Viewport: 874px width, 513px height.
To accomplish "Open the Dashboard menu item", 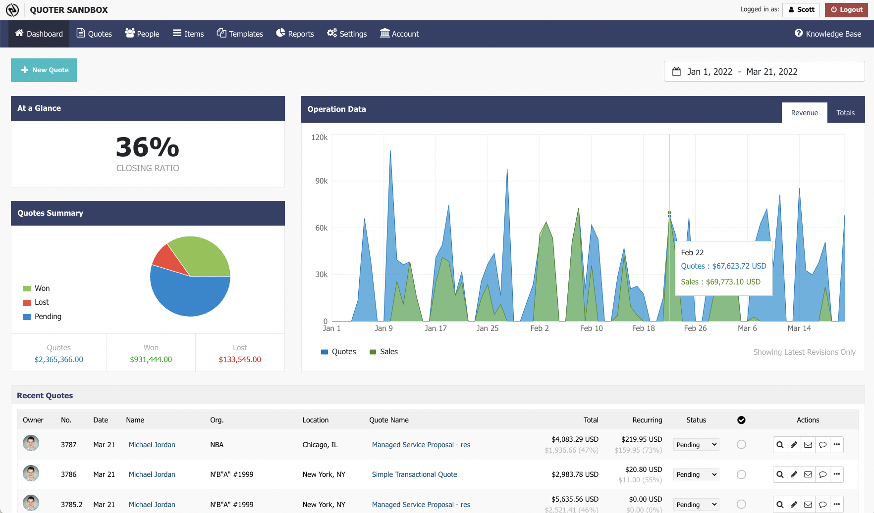I will coord(39,34).
